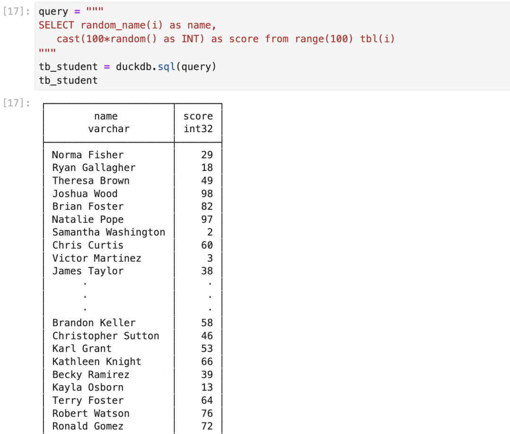Place cursor on the SELECT random_name(i) line
This screenshot has width=510, height=434.
pos(127,25)
